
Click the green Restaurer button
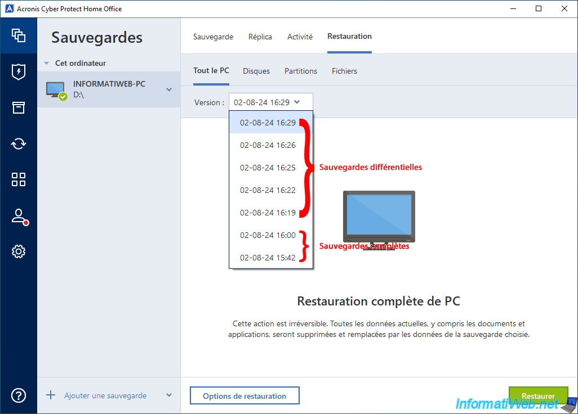coord(538,395)
